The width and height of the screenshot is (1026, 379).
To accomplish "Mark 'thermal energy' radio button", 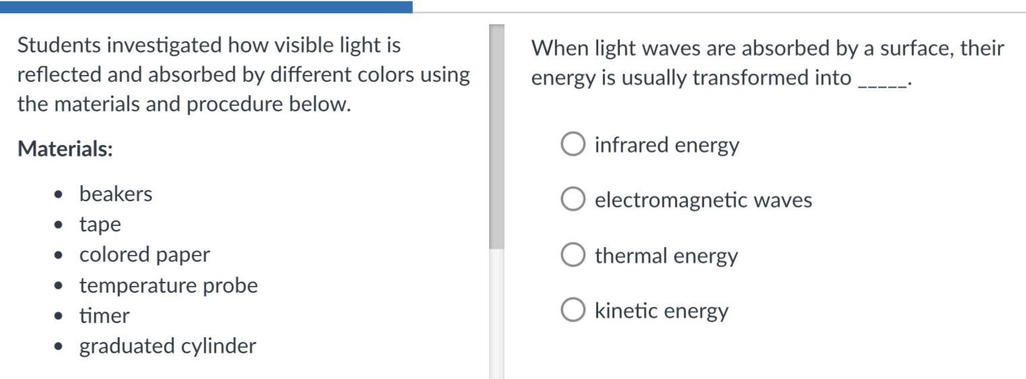I will click(x=573, y=256).
